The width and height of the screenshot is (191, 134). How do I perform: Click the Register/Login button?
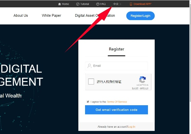pyautogui.click(x=141, y=16)
